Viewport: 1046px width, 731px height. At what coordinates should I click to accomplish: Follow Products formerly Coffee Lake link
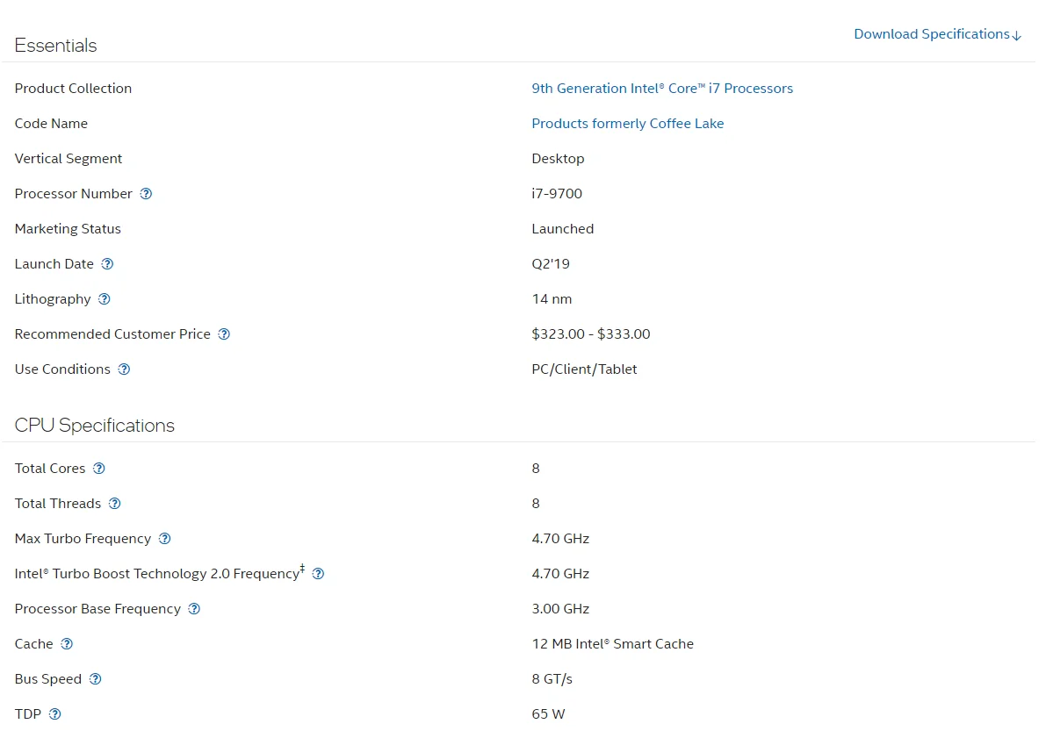627,124
